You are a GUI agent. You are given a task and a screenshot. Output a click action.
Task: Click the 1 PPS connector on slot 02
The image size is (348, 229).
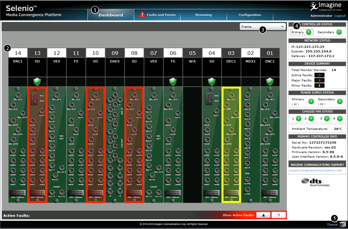pyautogui.click(x=247, y=190)
